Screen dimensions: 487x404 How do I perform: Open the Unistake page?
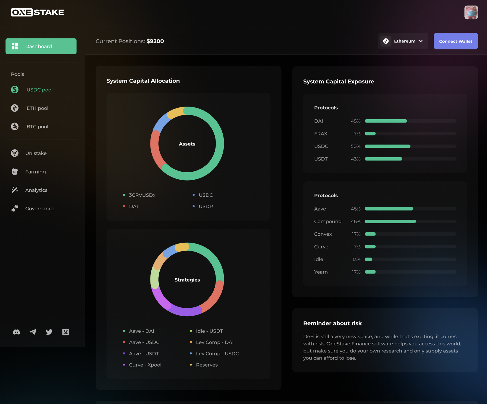pos(36,153)
